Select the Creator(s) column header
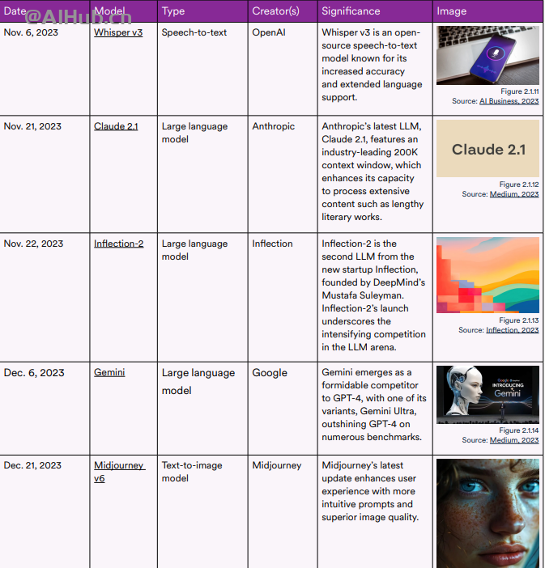545x568 pixels. [275, 11]
